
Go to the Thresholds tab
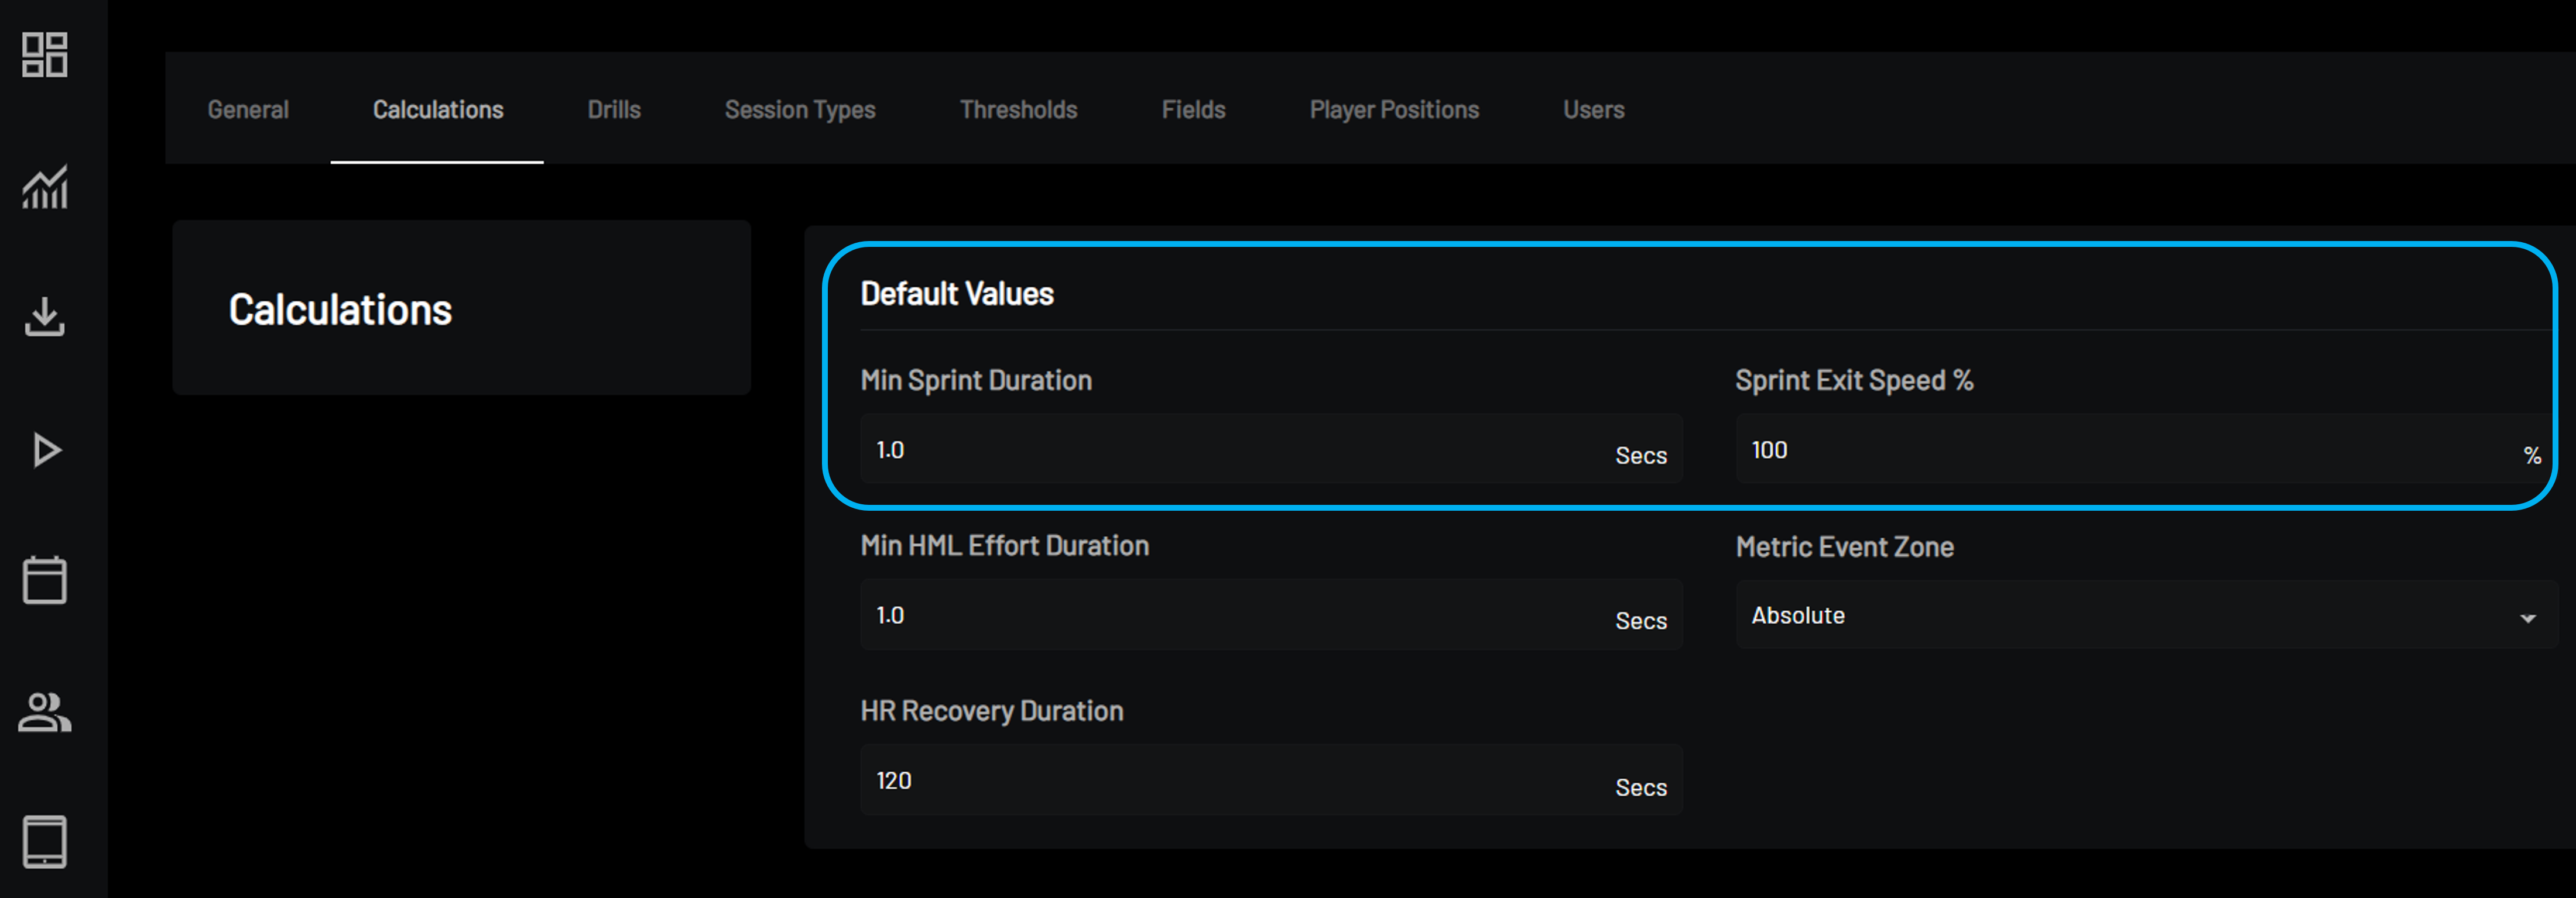point(1018,109)
